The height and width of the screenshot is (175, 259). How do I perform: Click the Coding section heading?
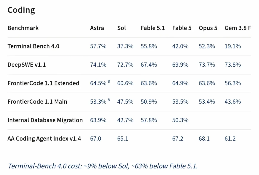21,10
